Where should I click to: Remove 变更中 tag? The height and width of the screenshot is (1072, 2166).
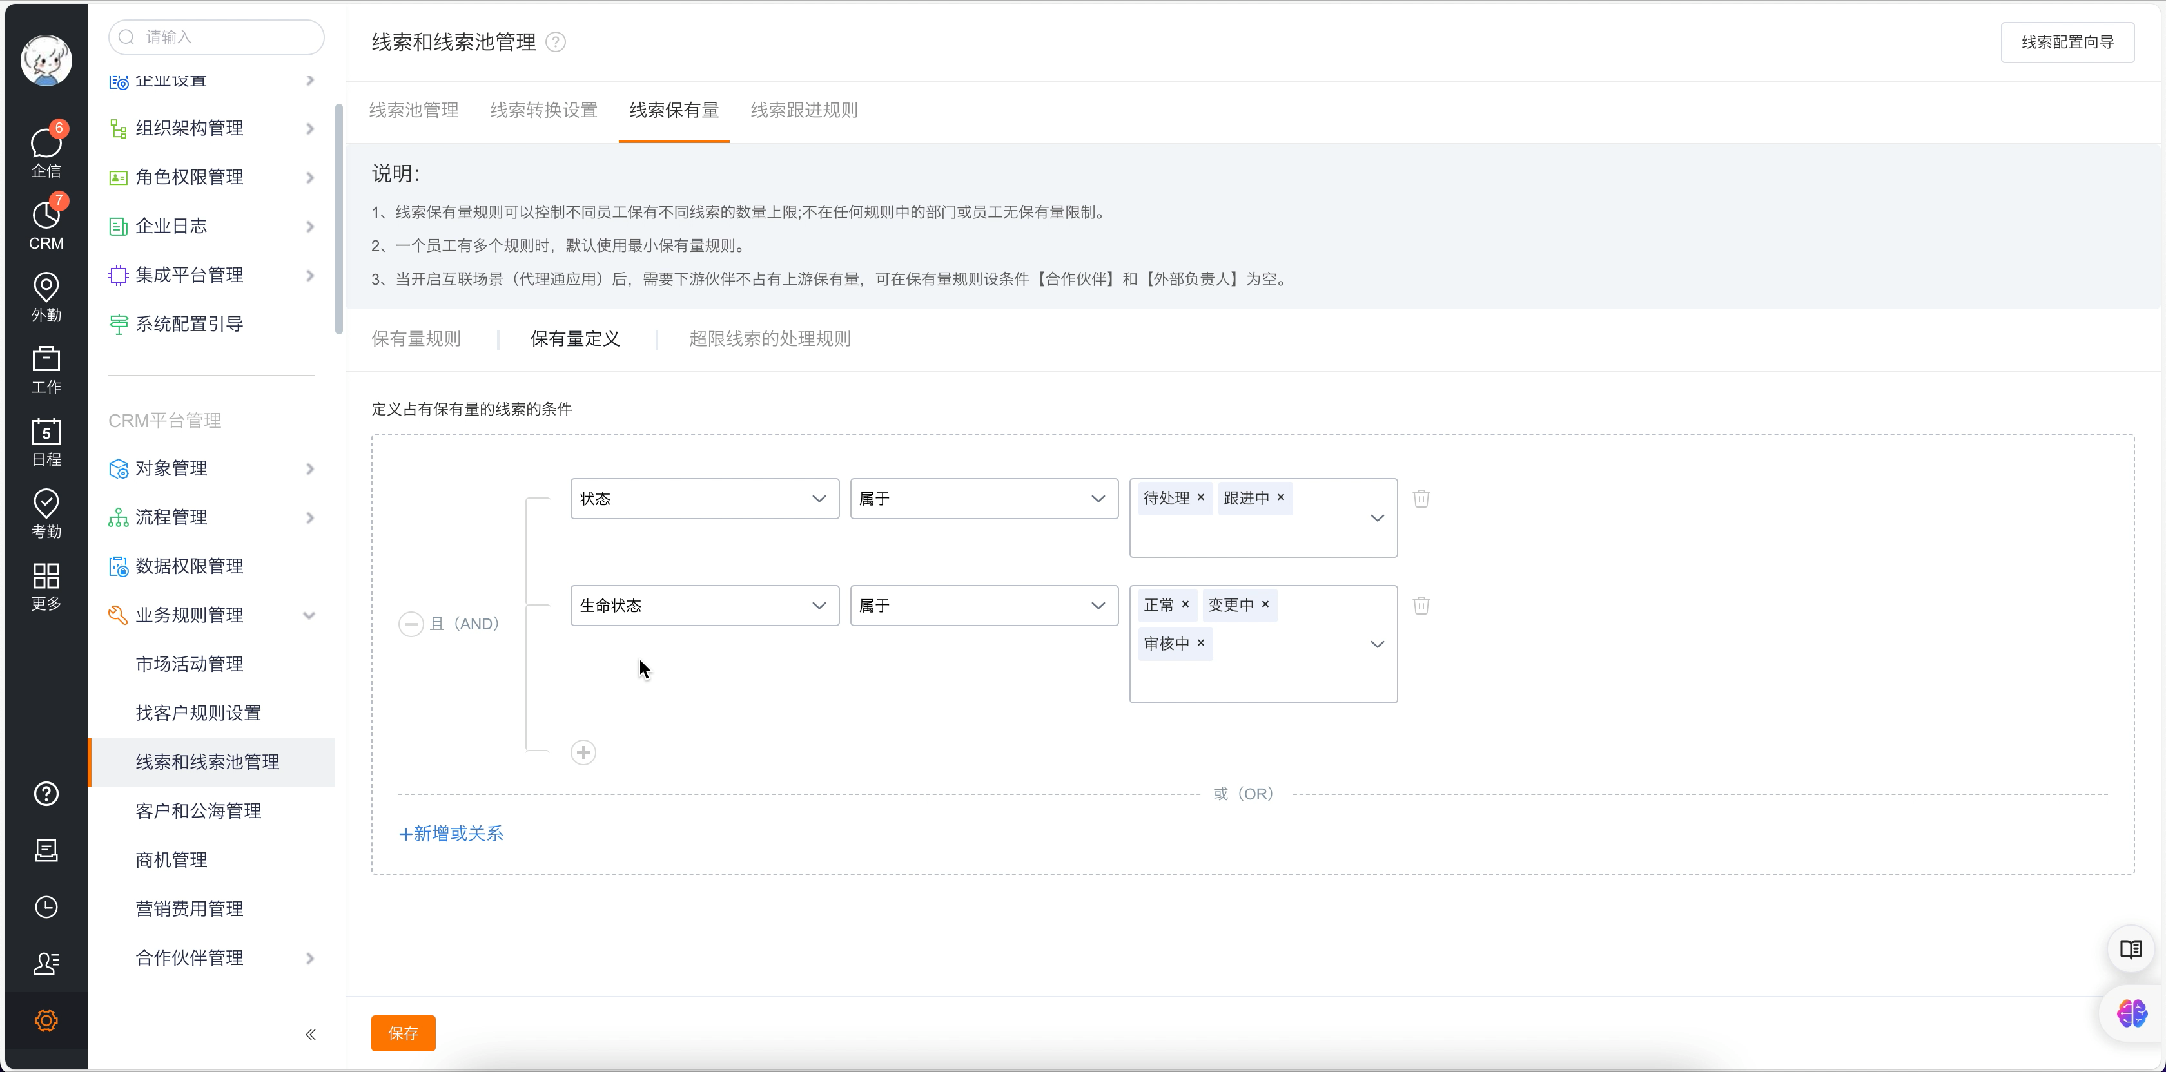pos(1265,604)
